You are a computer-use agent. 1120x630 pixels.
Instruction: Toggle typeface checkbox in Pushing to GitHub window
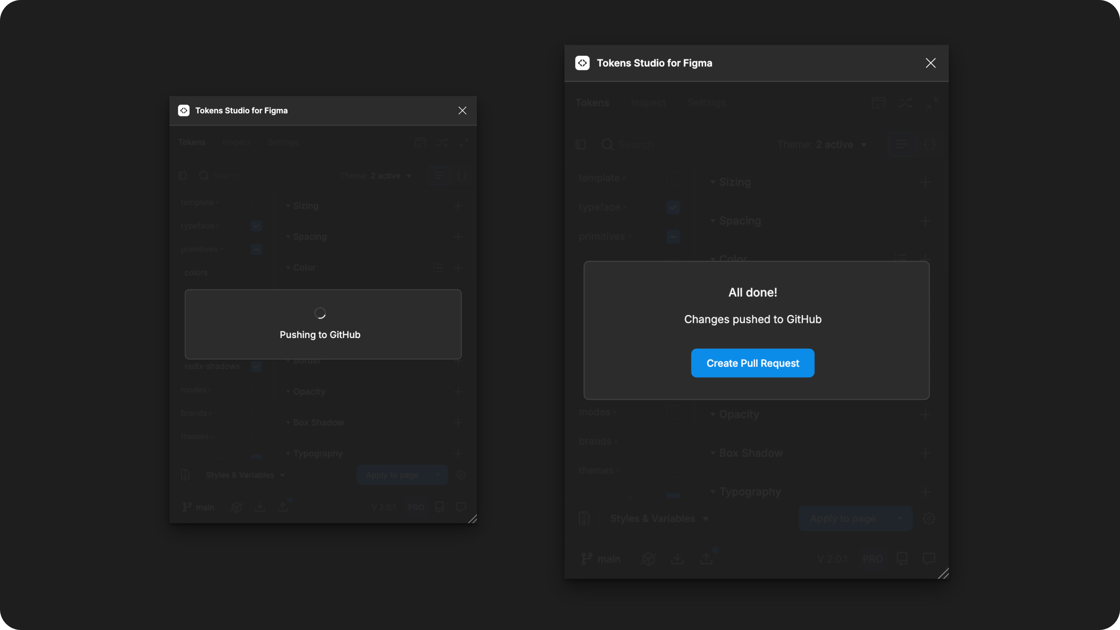(257, 226)
